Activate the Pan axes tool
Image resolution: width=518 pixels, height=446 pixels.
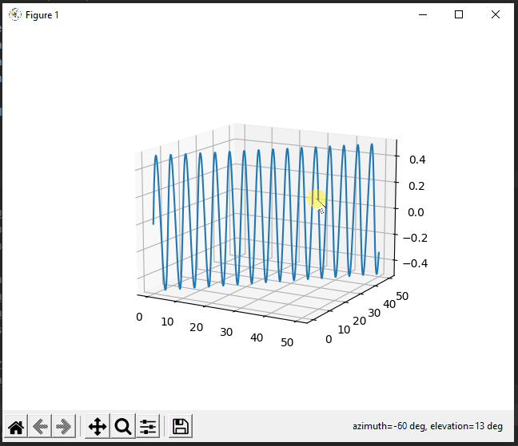tap(98, 427)
